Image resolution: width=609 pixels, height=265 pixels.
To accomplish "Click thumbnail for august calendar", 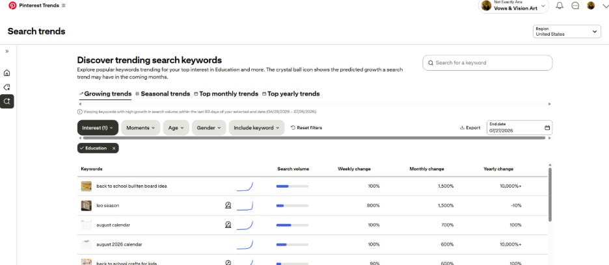I will click(87, 225).
